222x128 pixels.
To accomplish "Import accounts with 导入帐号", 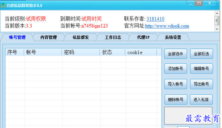I will [176, 84].
